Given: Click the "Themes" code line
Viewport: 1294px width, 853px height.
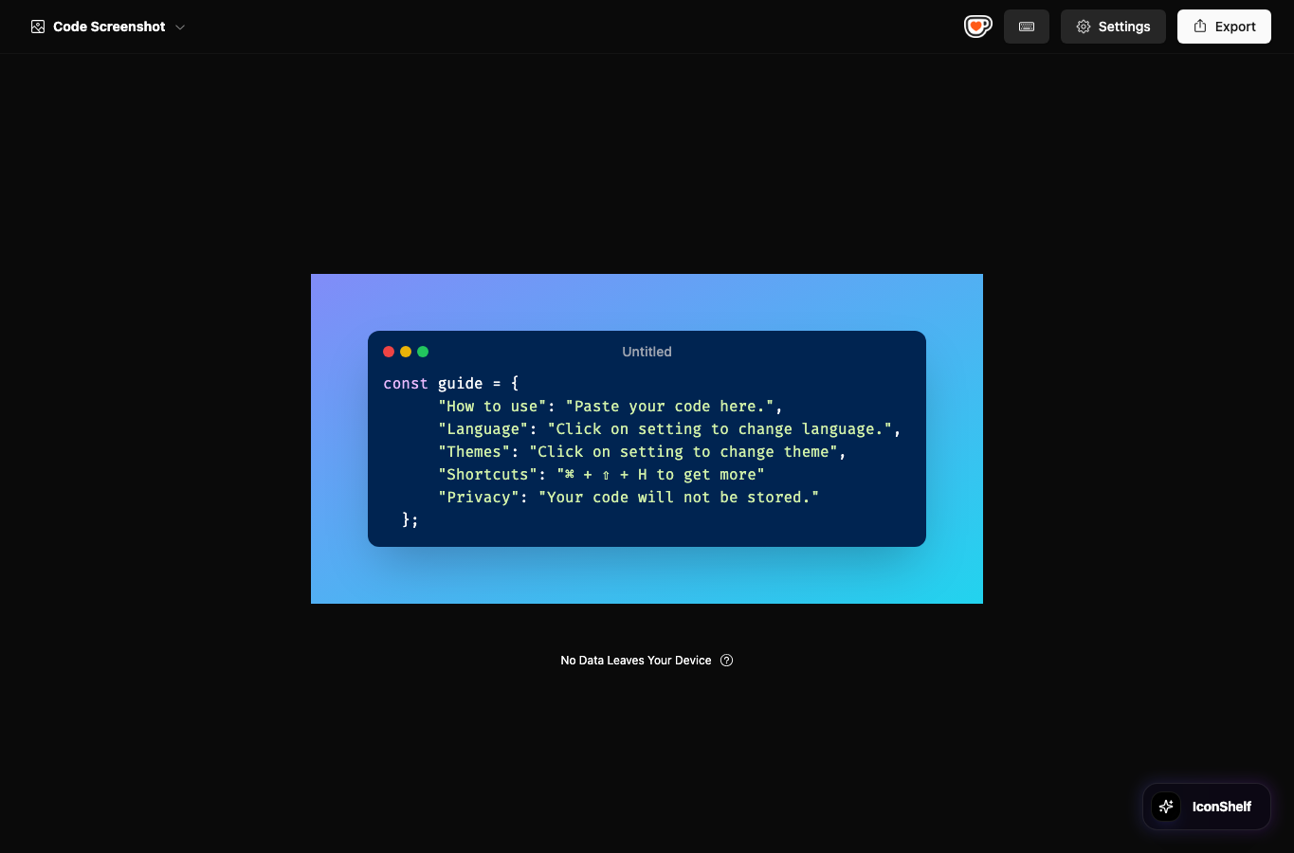Looking at the screenshot, I should point(641,452).
